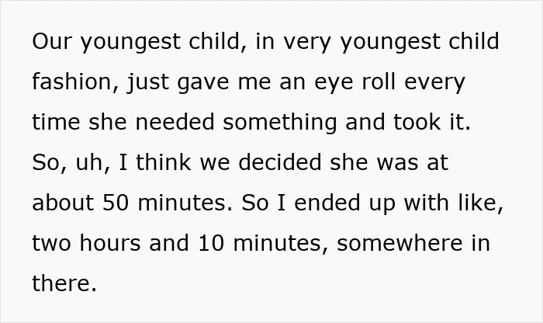The image size is (543, 323).
Task: Click the word "somewhere" in sixth line
Action: pyautogui.click(x=399, y=243)
